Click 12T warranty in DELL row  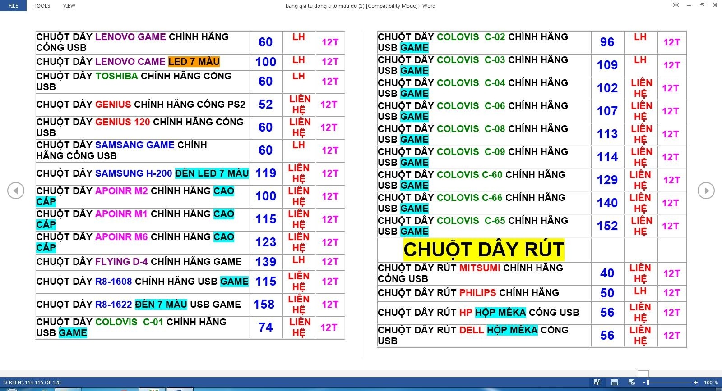pyautogui.click(x=671, y=336)
